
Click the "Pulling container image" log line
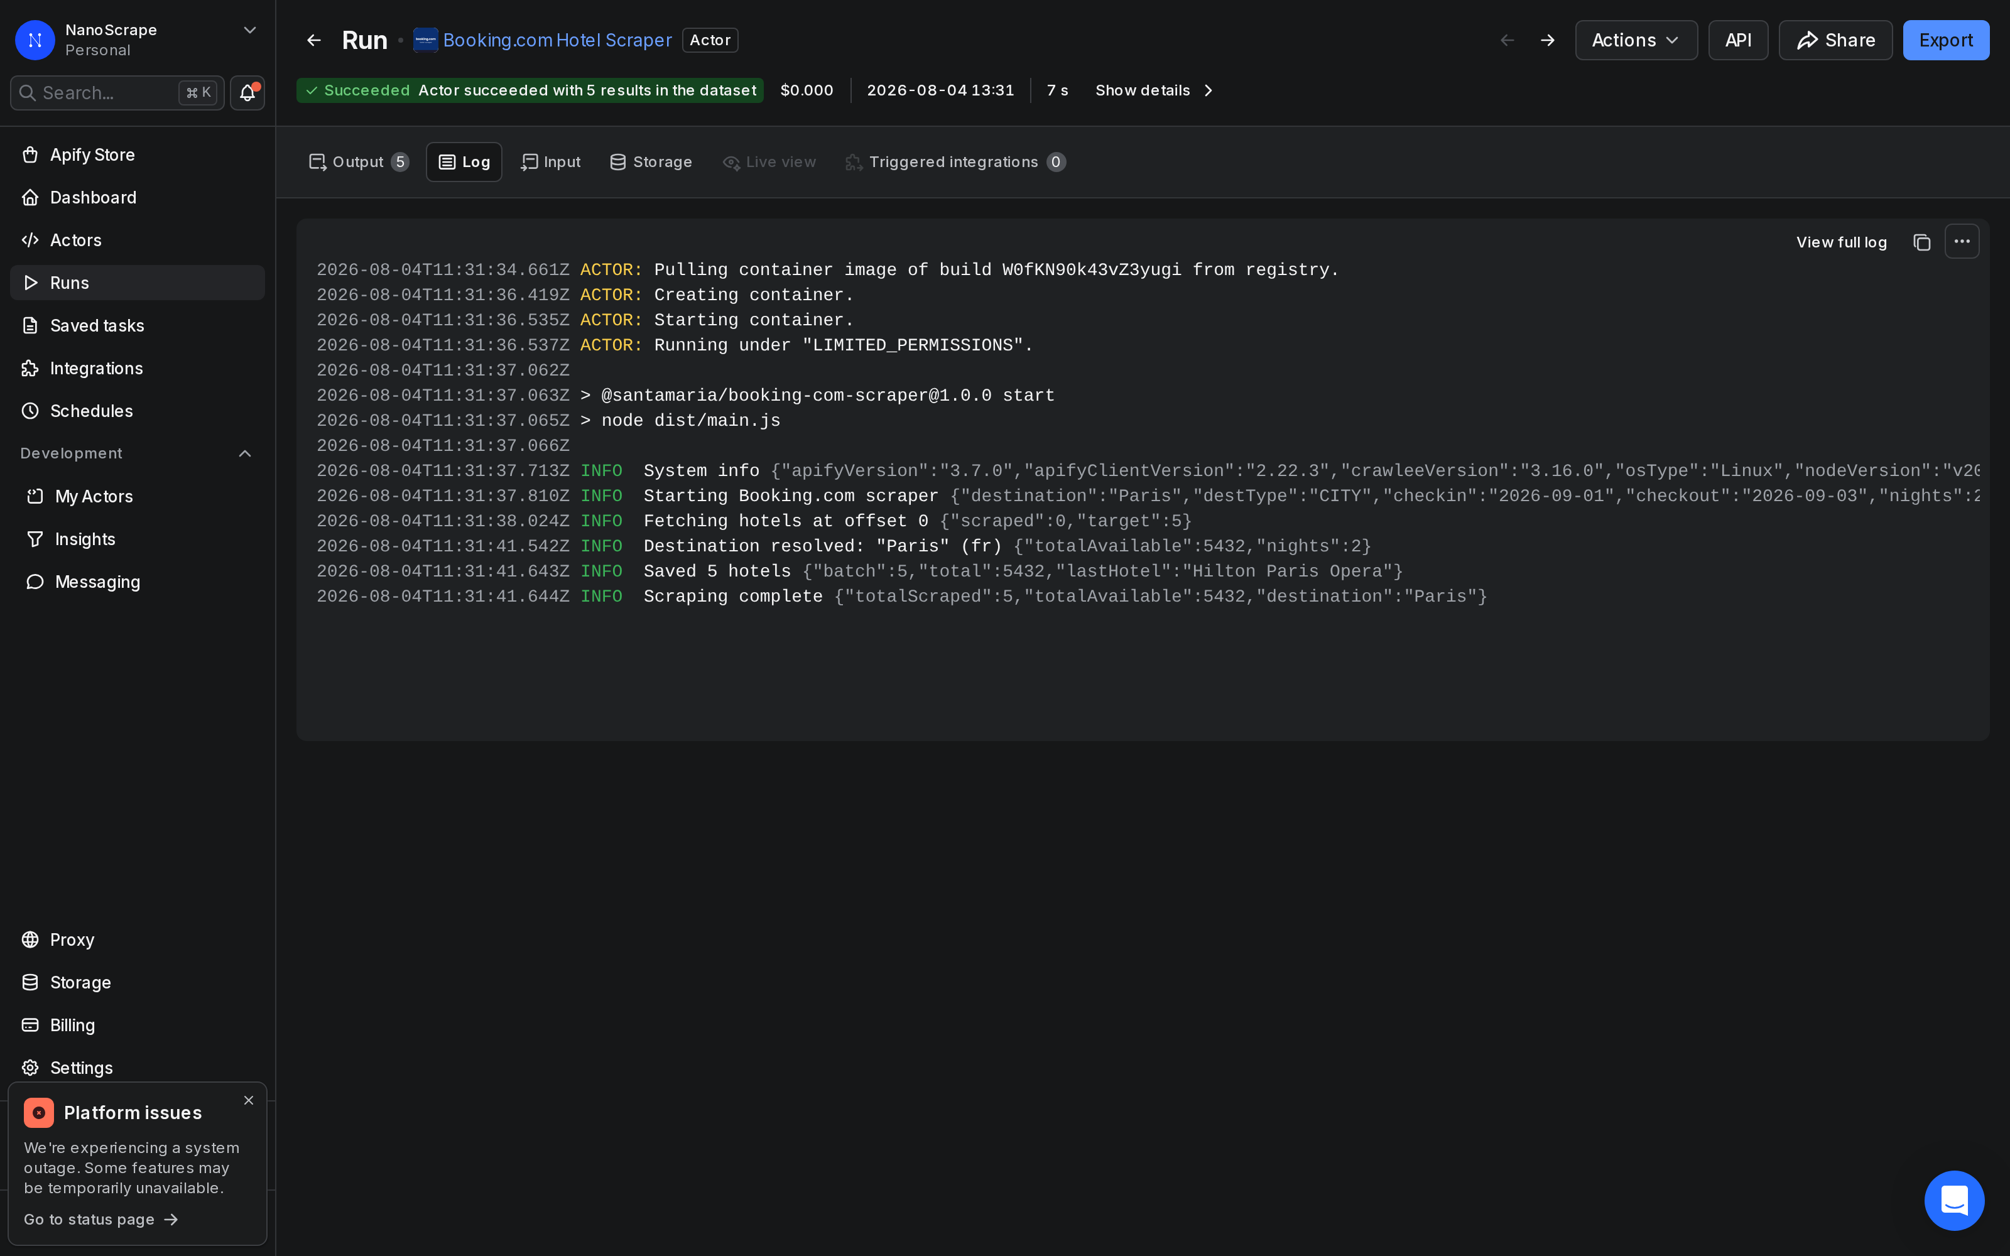[827, 270]
